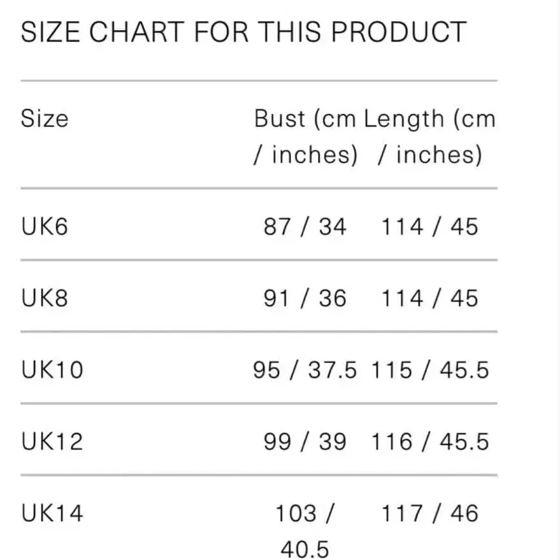Click the UK6 size row label
560x560 pixels.
(44, 227)
